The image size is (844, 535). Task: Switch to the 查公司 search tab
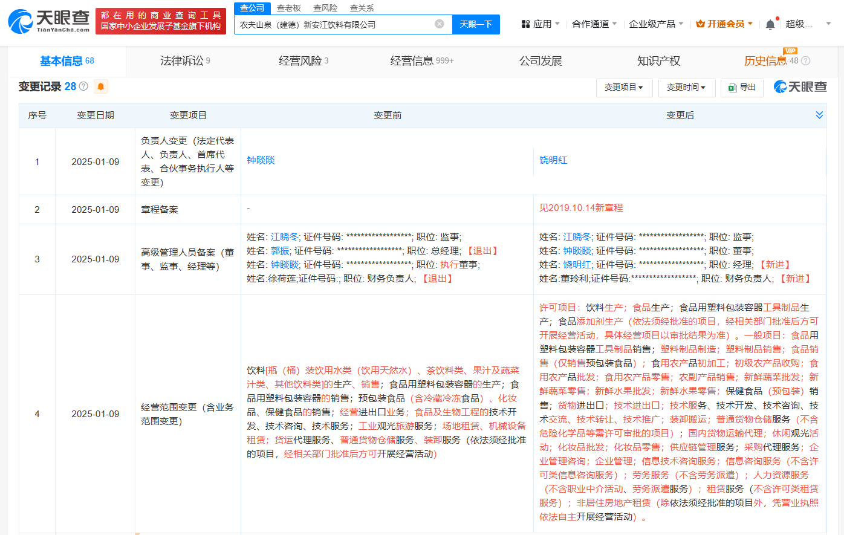click(x=252, y=8)
